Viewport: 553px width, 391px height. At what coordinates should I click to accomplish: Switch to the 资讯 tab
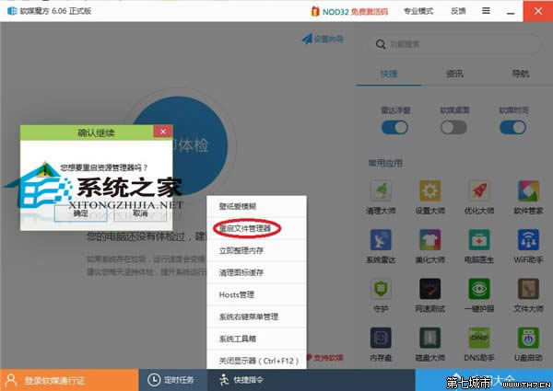[x=454, y=75]
